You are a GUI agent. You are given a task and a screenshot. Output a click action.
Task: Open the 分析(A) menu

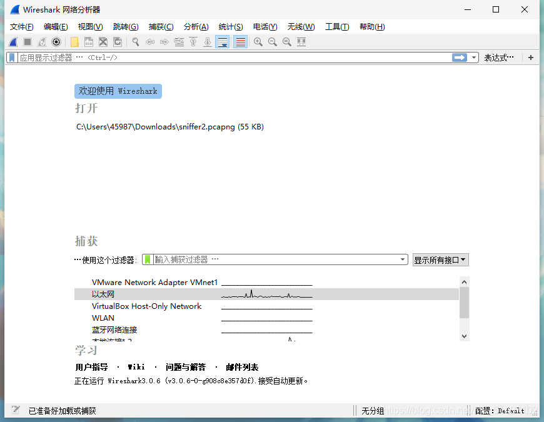(196, 27)
